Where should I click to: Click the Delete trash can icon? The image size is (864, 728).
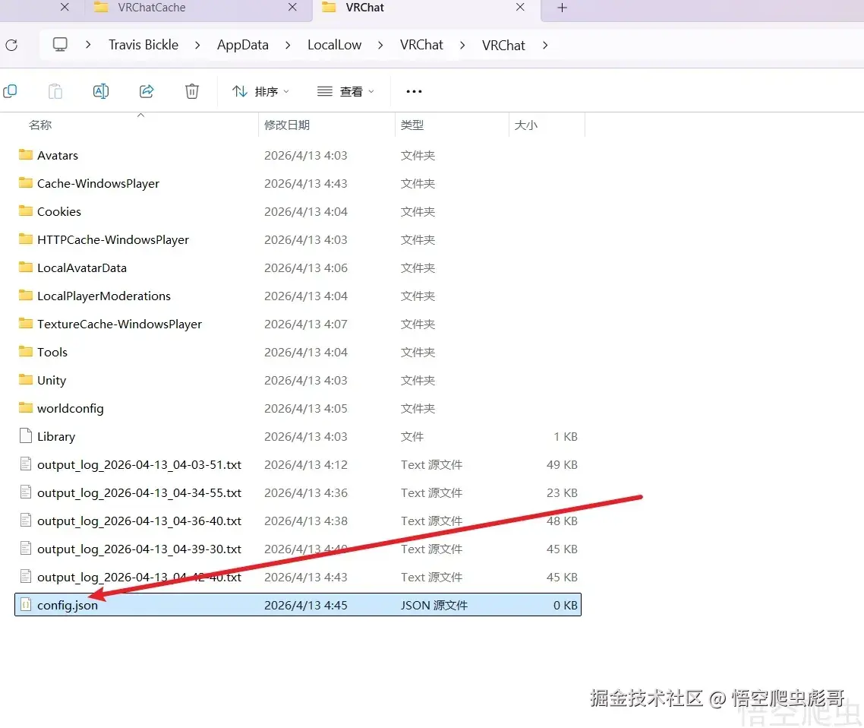click(x=192, y=91)
